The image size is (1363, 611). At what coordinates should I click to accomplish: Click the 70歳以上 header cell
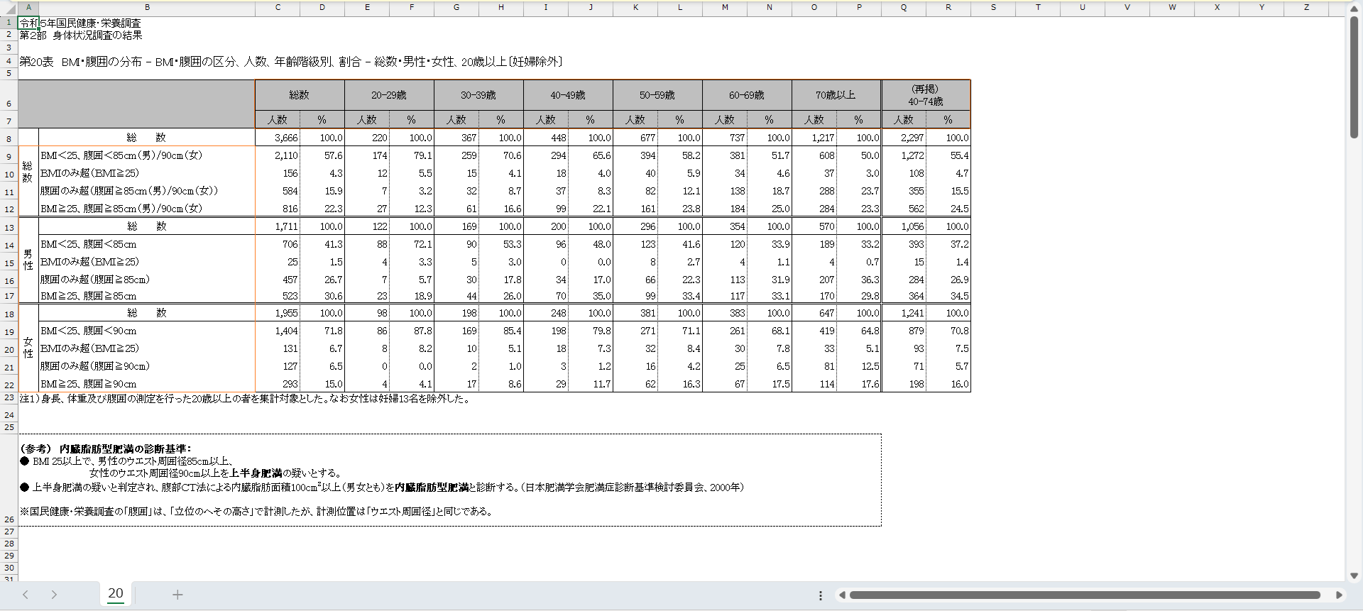836,95
